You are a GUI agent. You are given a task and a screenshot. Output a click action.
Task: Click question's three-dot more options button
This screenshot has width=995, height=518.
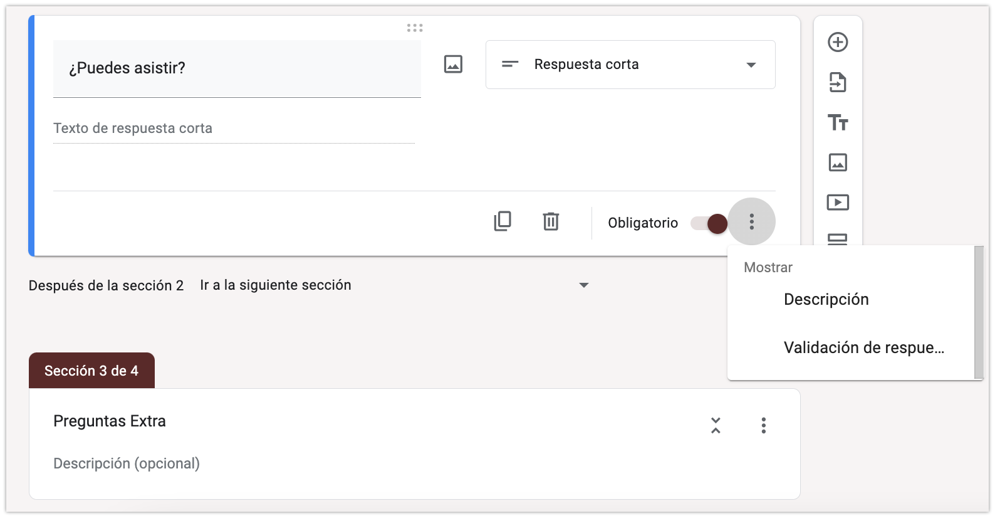(751, 221)
